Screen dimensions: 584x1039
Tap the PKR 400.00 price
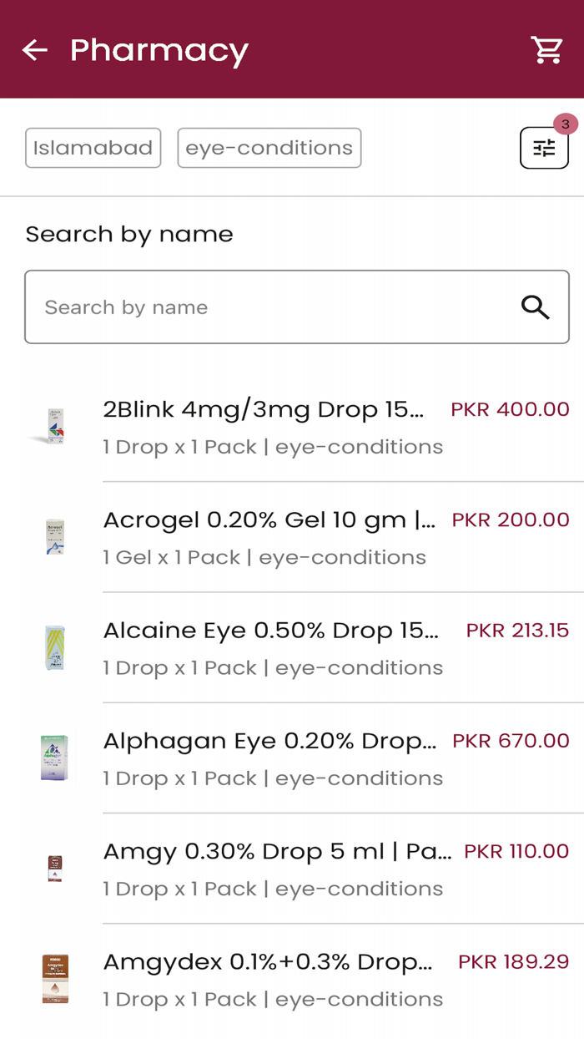pos(510,409)
